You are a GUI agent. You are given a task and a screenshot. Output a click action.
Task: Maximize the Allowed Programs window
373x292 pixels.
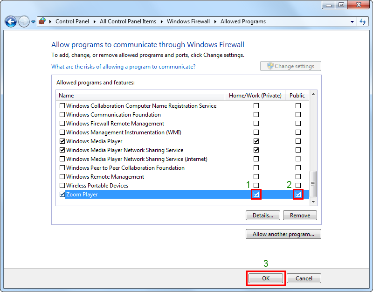(341, 5)
